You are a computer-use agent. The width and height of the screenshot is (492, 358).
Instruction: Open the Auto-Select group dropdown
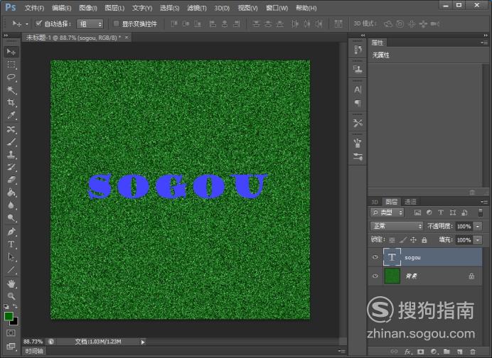90,24
